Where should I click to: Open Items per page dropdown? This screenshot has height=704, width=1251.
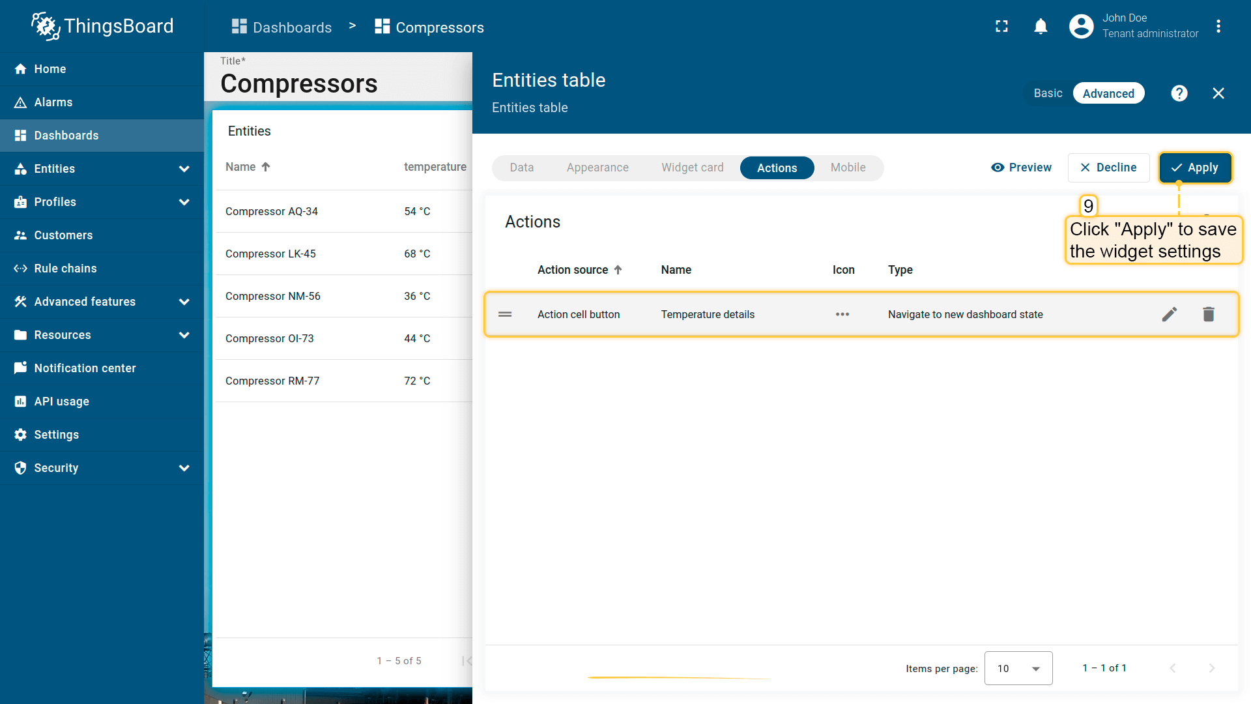pyautogui.click(x=1018, y=668)
